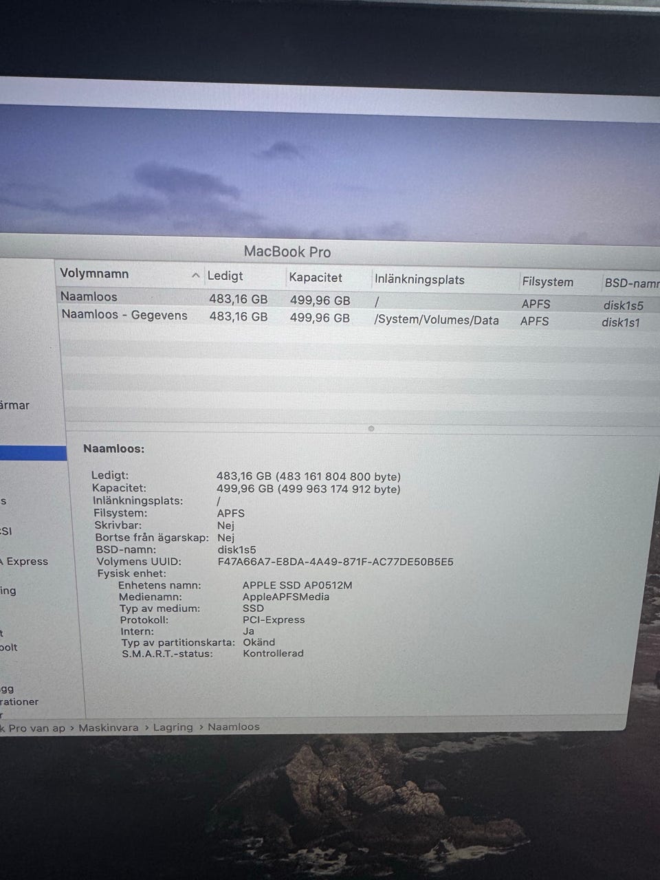Viewport: 660px width, 880px height.
Task: Sort by the Kapacitet column header
Action: click(316, 278)
